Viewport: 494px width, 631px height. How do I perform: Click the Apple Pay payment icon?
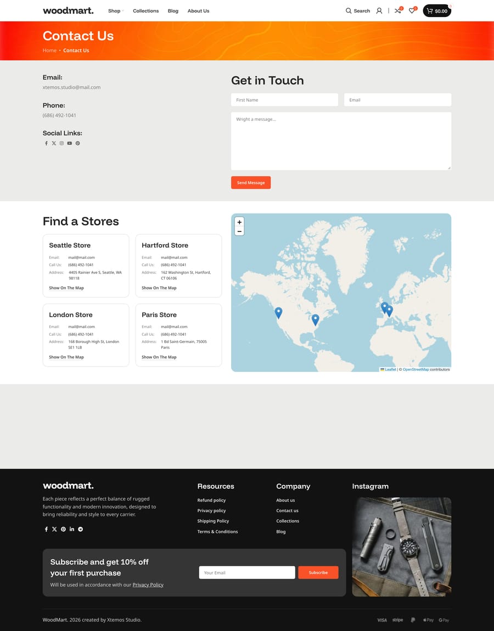point(428,620)
